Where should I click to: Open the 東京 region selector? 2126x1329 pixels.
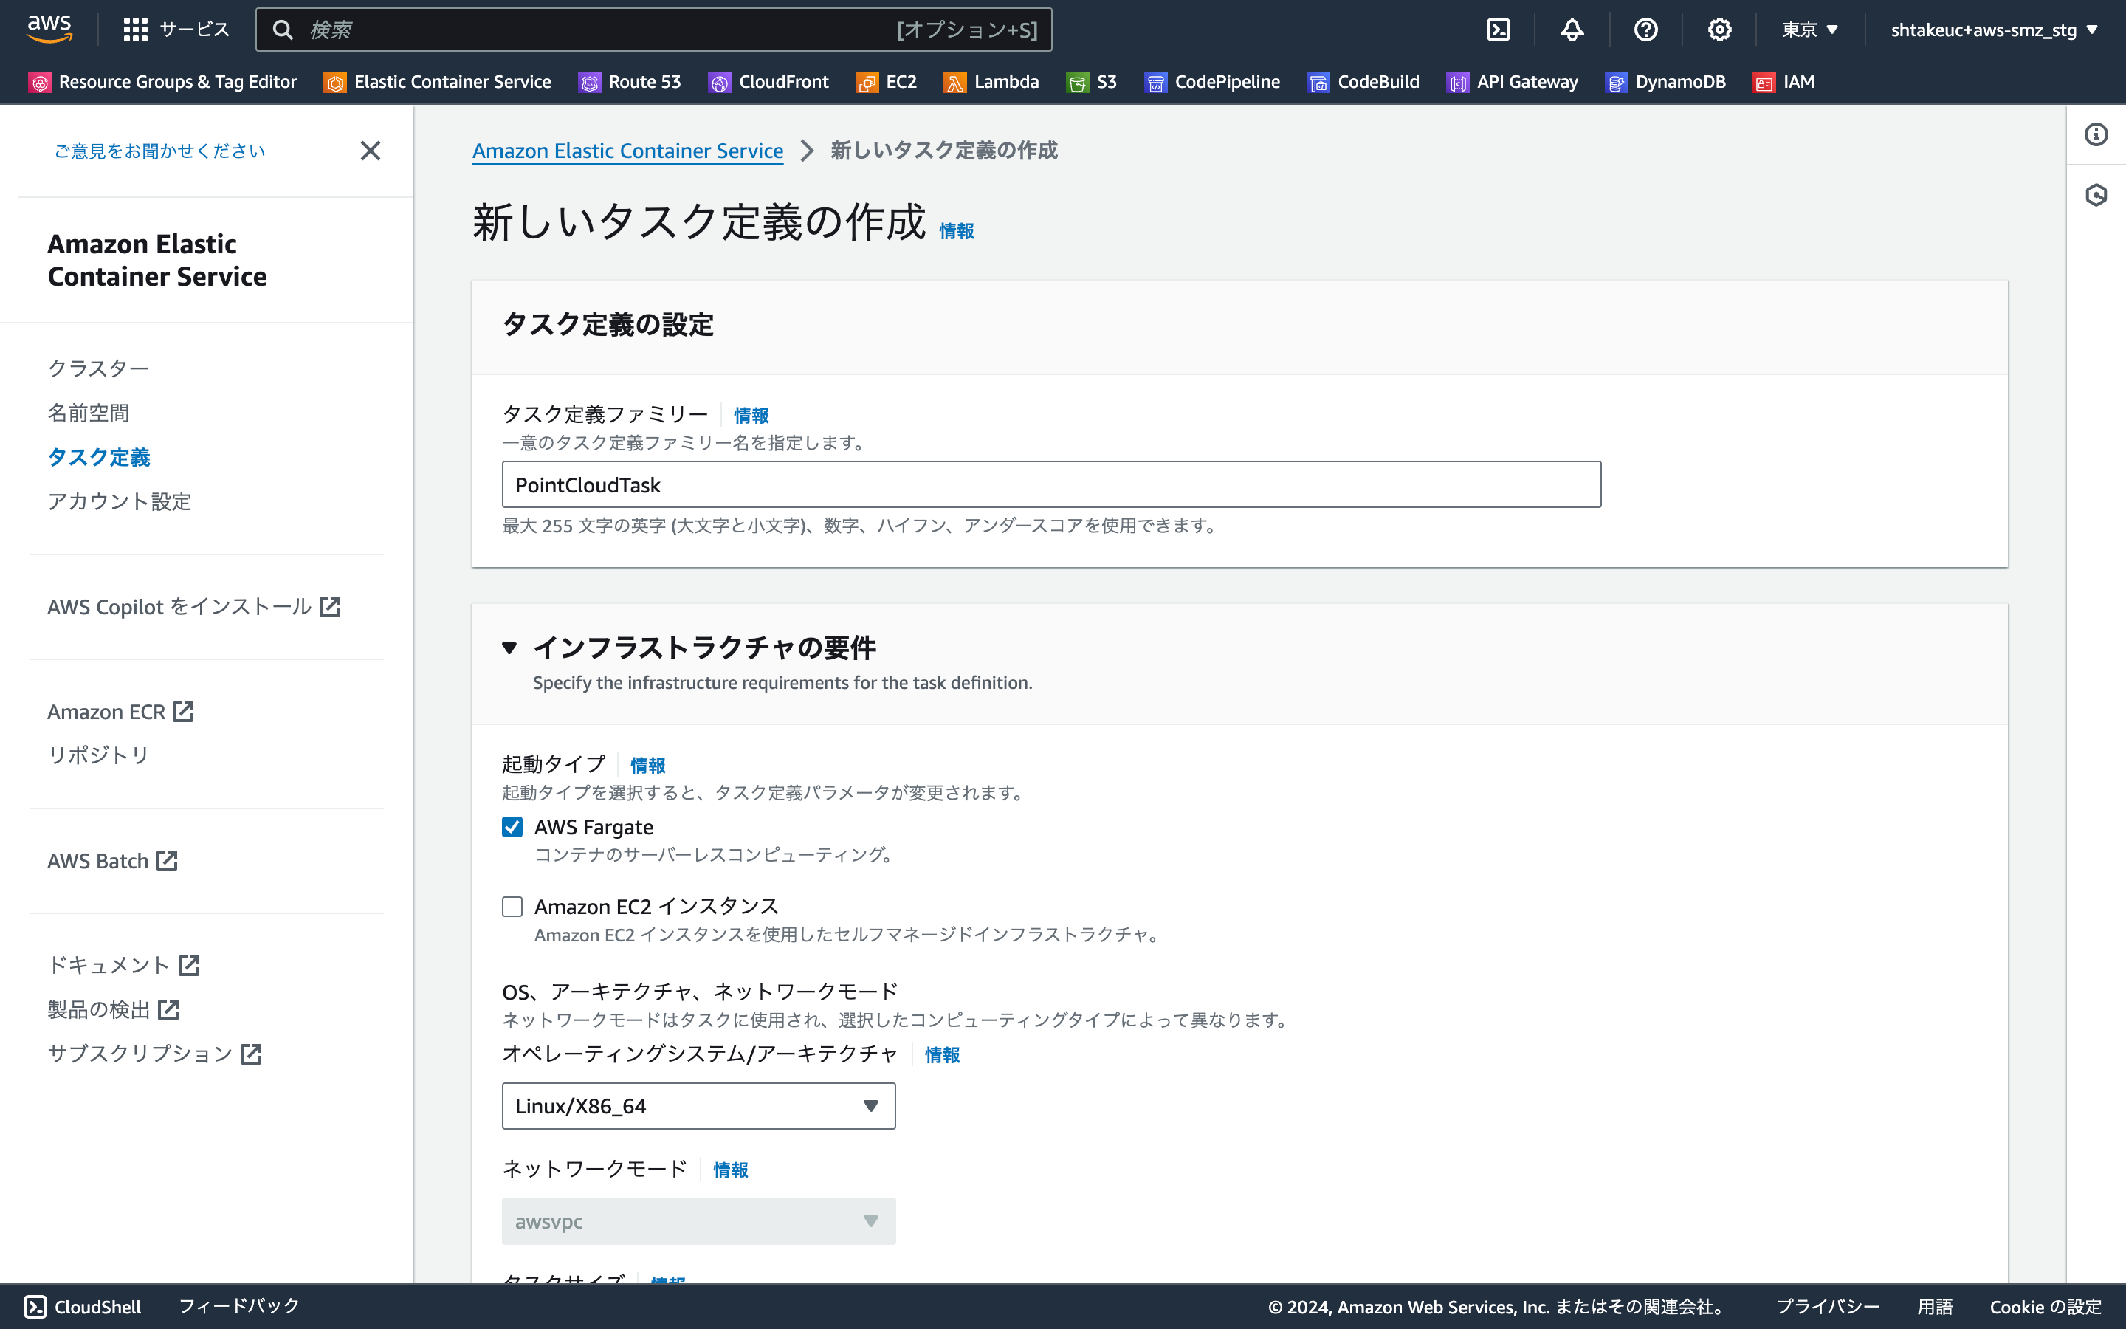(1810, 30)
